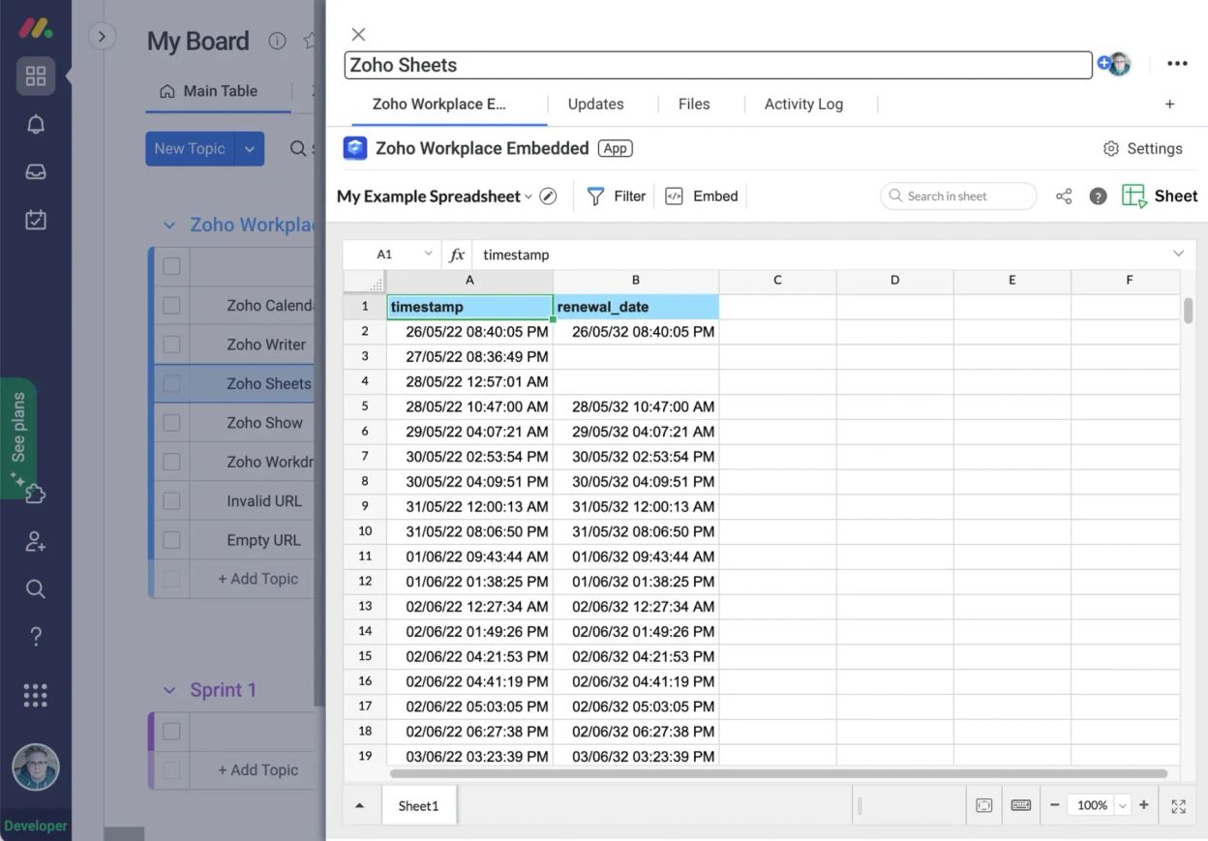Tick the checkbox for Zoho Calendar row
Image resolution: width=1208 pixels, height=841 pixels.
click(x=171, y=306)
